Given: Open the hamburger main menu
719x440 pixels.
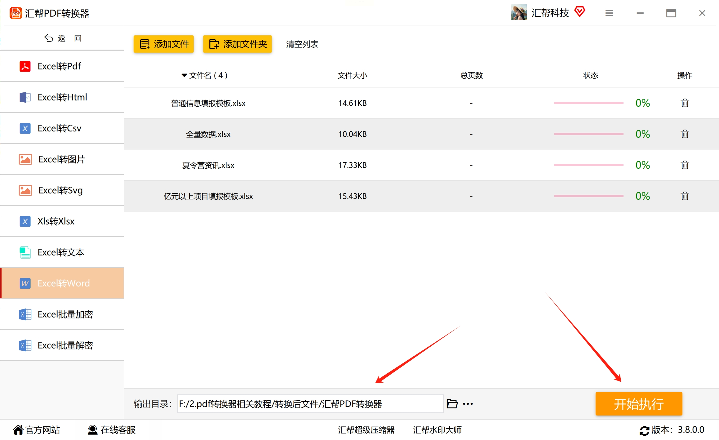Looking at the screenshot, I should click(x=609, y=13).
